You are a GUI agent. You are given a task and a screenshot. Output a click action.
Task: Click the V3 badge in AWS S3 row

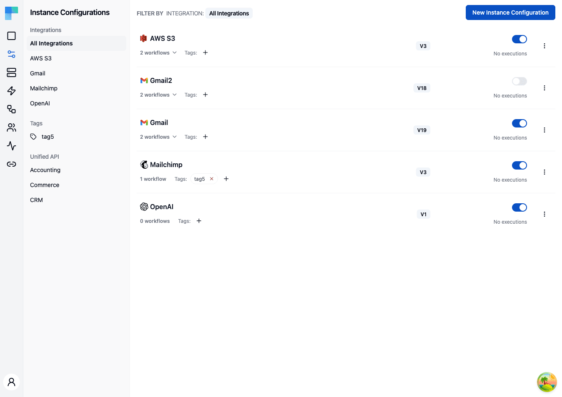[x=423, y=46]
